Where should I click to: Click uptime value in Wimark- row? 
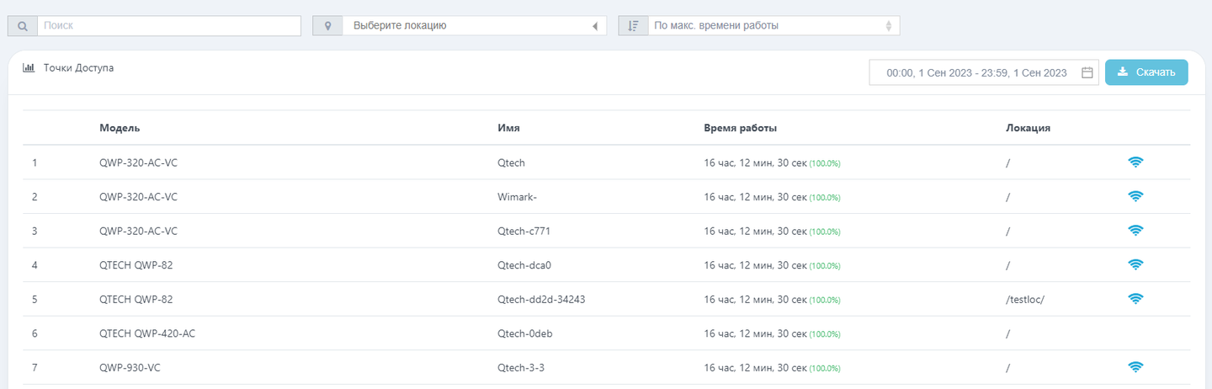tap(772, 196)
